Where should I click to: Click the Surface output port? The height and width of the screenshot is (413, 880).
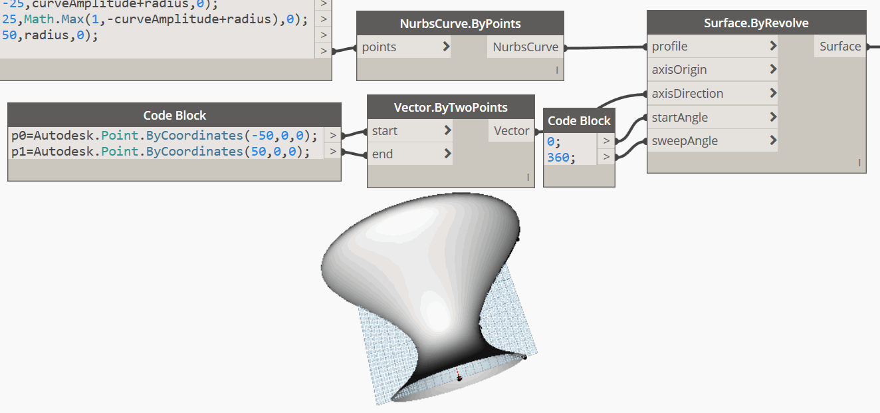[x=840, y=47]
